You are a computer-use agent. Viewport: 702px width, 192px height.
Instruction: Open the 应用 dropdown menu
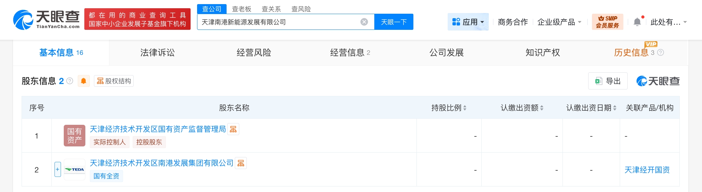468,22
